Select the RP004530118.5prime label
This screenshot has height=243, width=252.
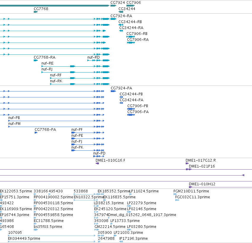click(x=53, y=203)
